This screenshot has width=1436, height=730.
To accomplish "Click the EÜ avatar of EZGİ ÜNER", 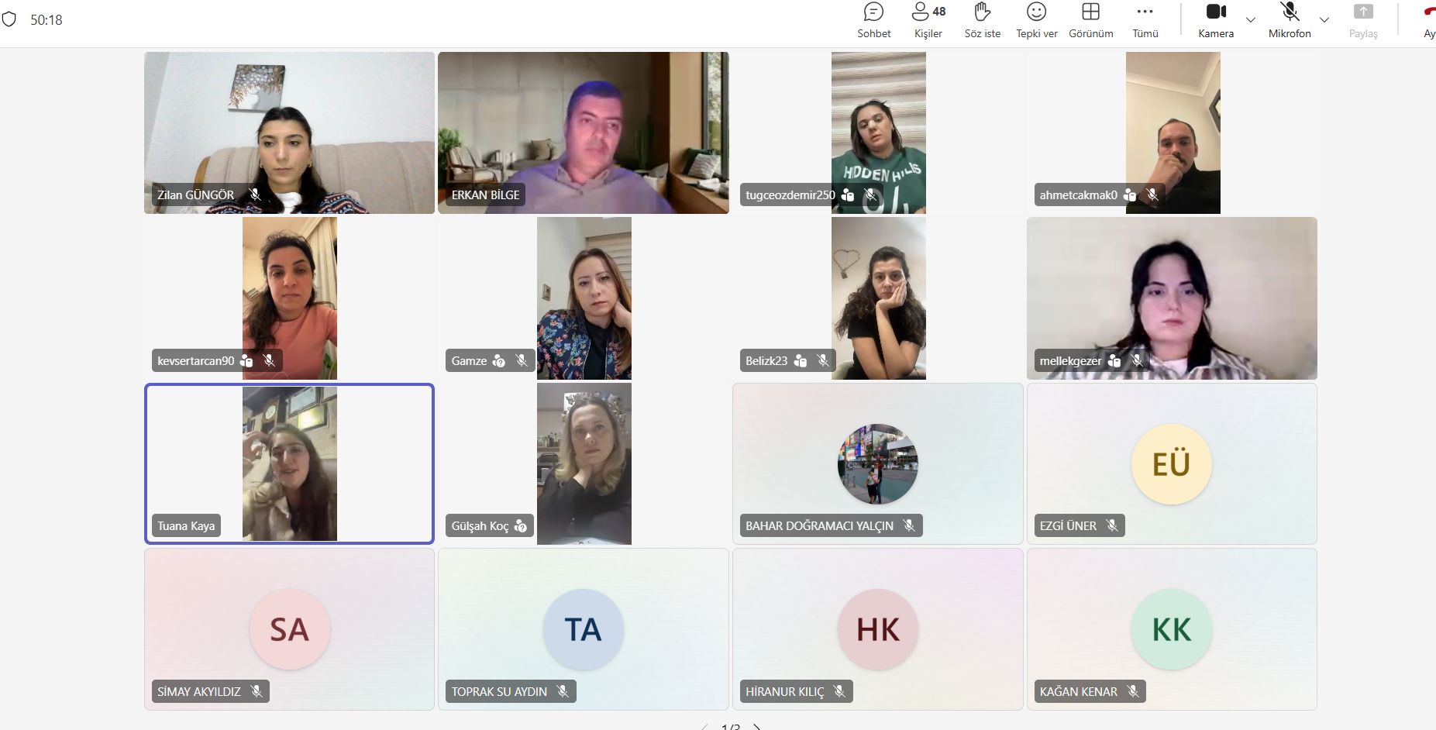I will coord(1171,464).
